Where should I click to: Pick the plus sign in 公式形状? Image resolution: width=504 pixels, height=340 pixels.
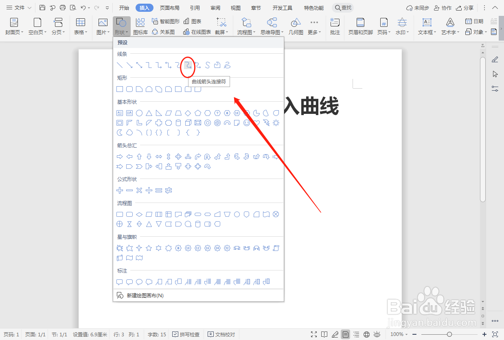coord(120,190)
